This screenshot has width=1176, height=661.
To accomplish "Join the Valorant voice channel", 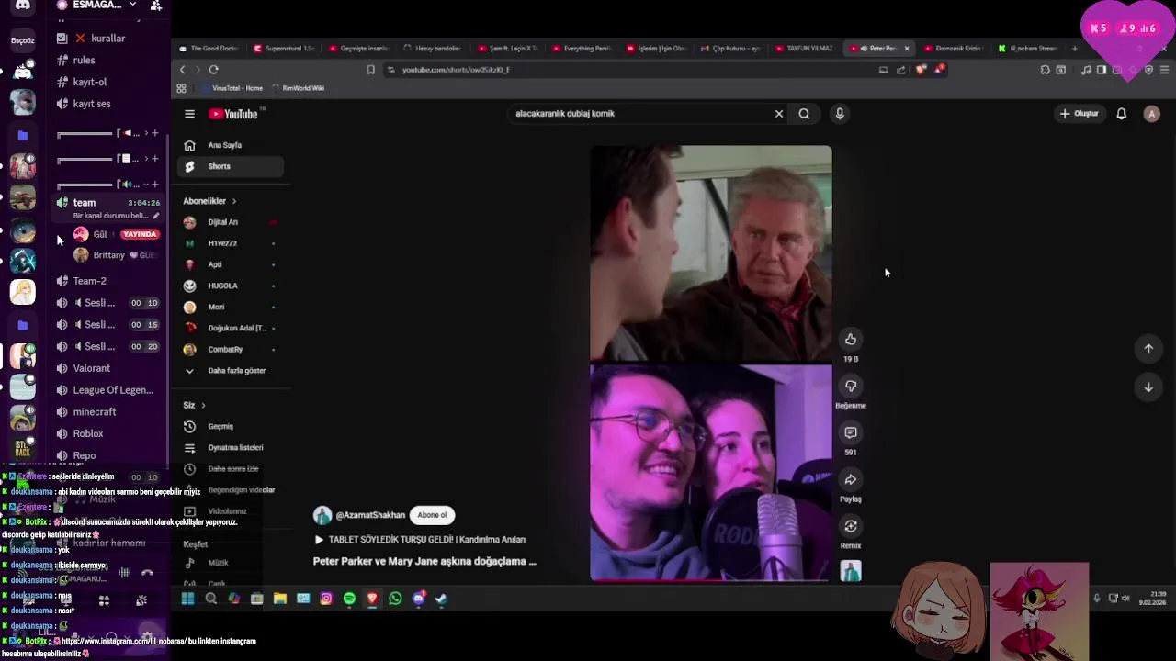I will pyautogui.click(x=107, y=368).
